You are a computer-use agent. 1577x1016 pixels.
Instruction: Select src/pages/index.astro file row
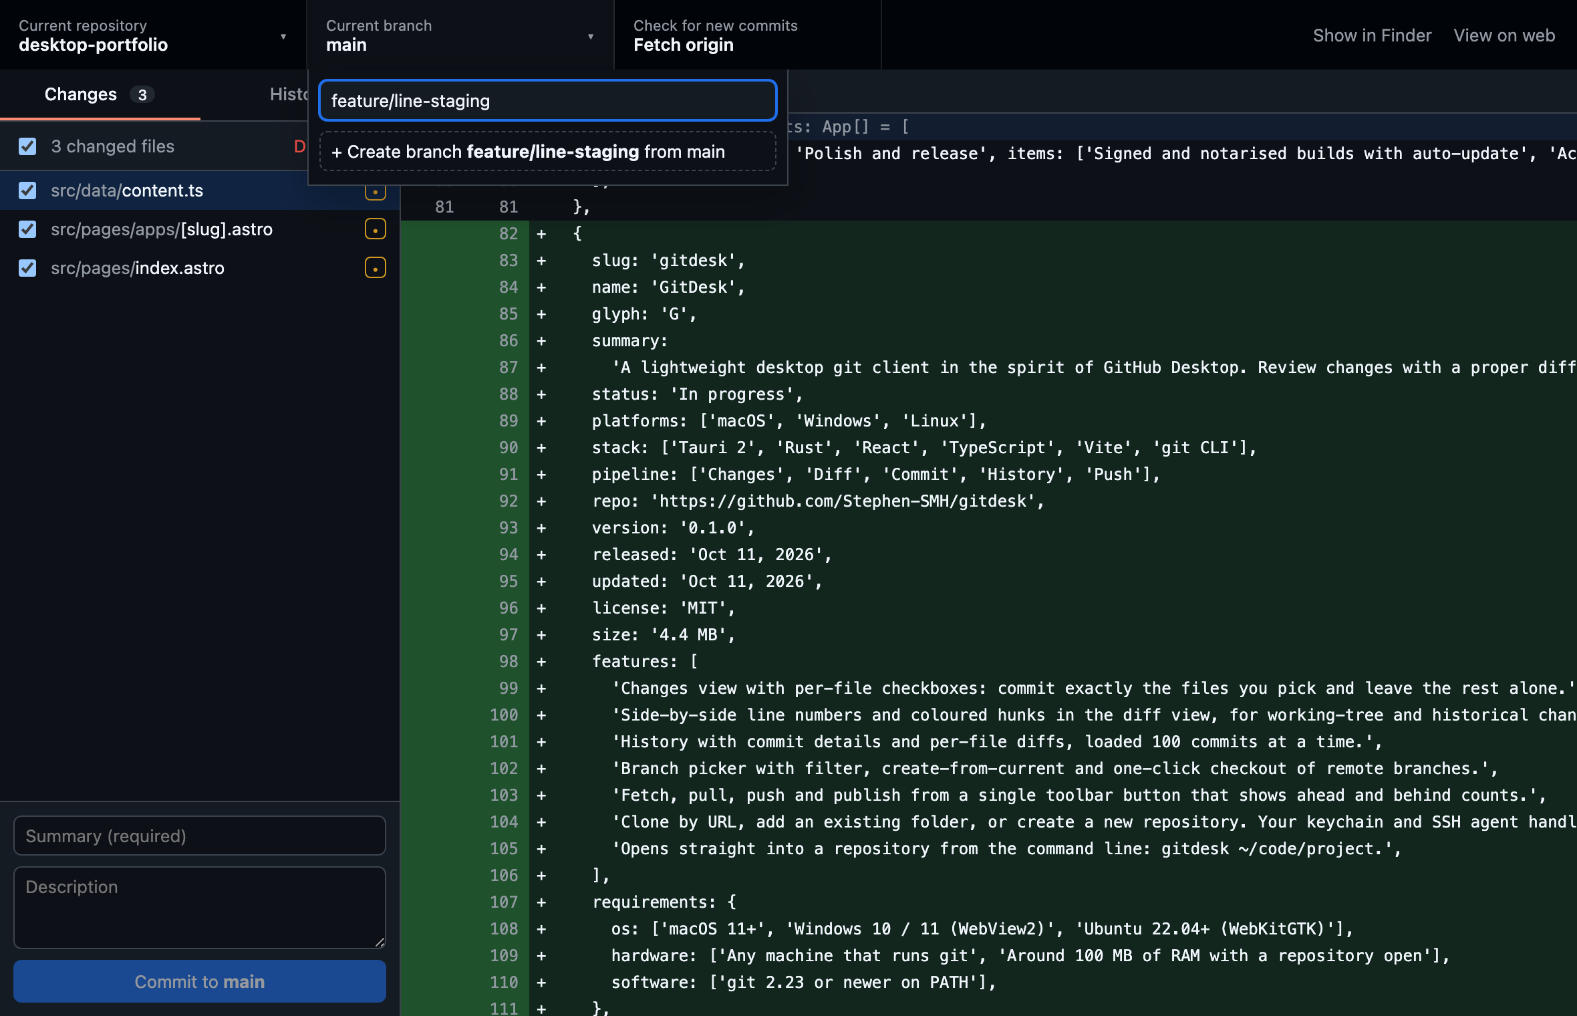[x=200, y=268]
